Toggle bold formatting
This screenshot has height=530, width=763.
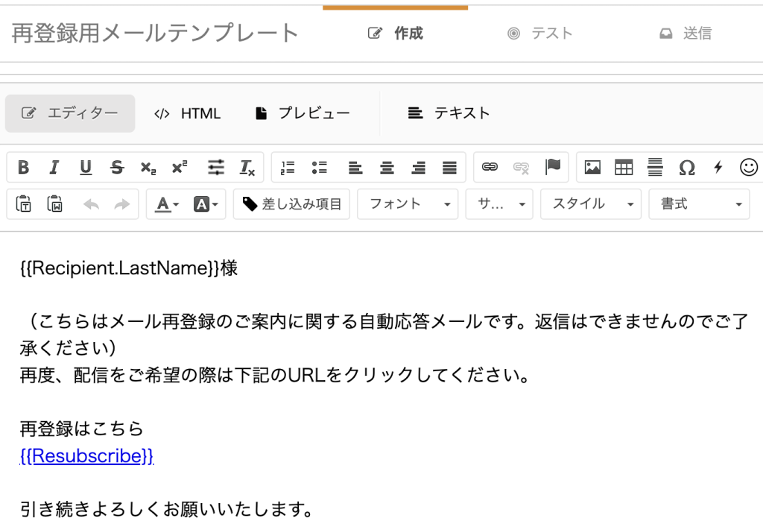point(23,168)
